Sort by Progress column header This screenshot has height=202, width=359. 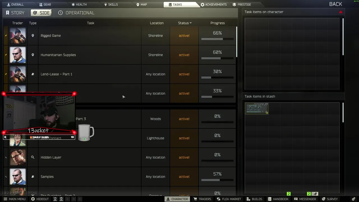pos(217,23)
